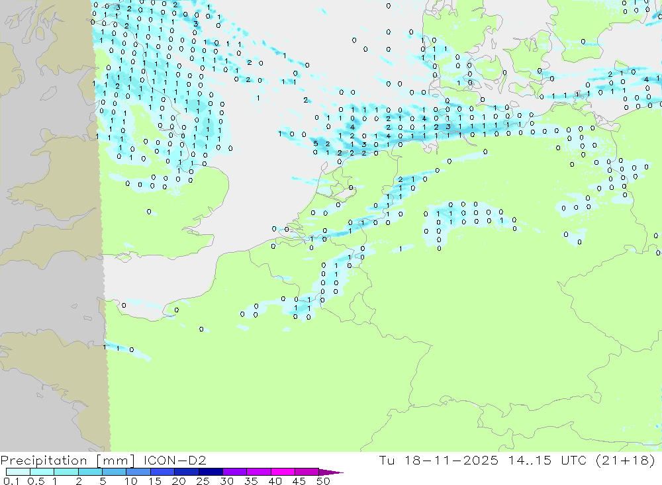Select the 10–15 mm legend color swatch
Screen dimensions: 662x485
point(138,472)
